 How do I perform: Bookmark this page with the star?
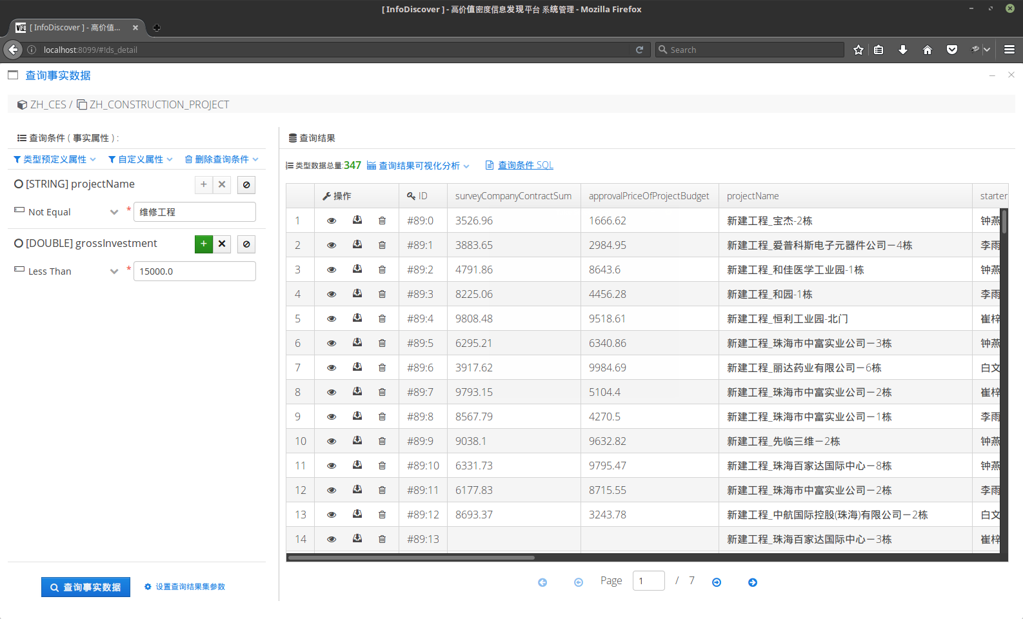[x=859, y=50]
